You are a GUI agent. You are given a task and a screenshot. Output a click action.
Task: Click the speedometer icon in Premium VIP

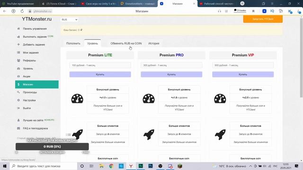tap(220, 99)
